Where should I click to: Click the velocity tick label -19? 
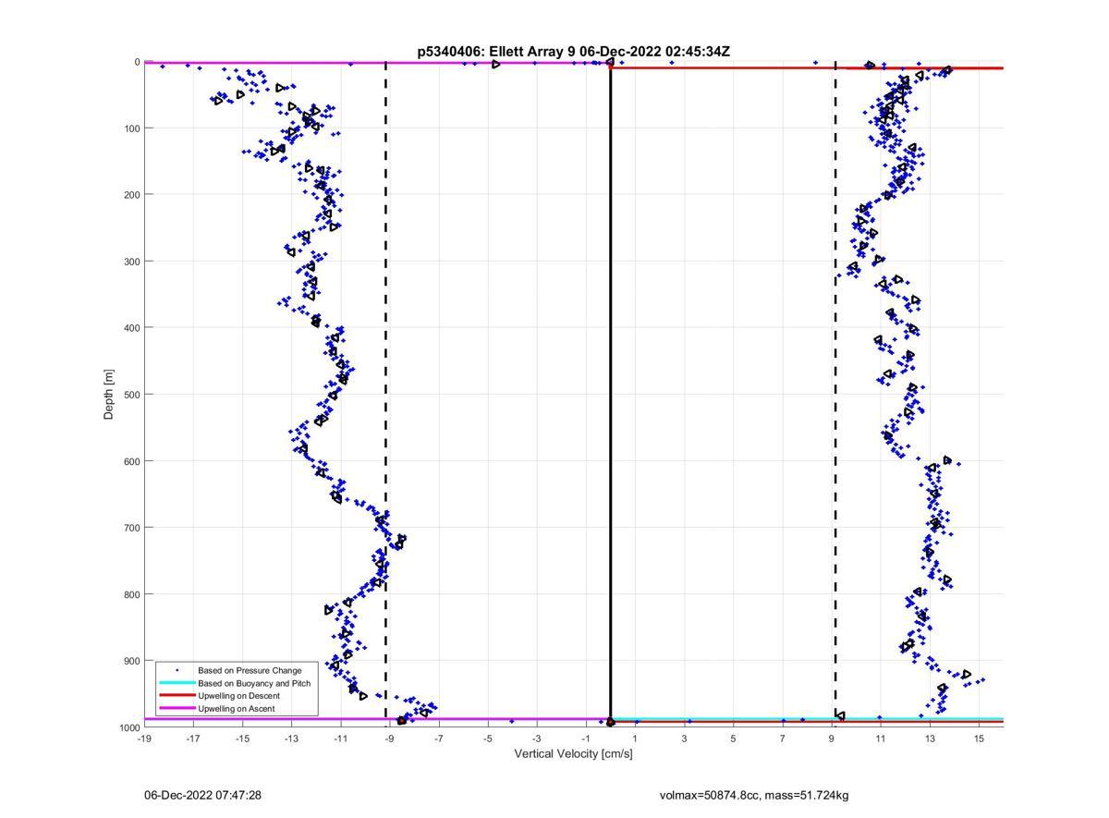click(x=144, y=739)
